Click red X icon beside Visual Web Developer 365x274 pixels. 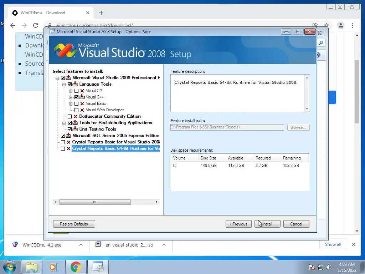pyautogui.click(x=82, y=110)
